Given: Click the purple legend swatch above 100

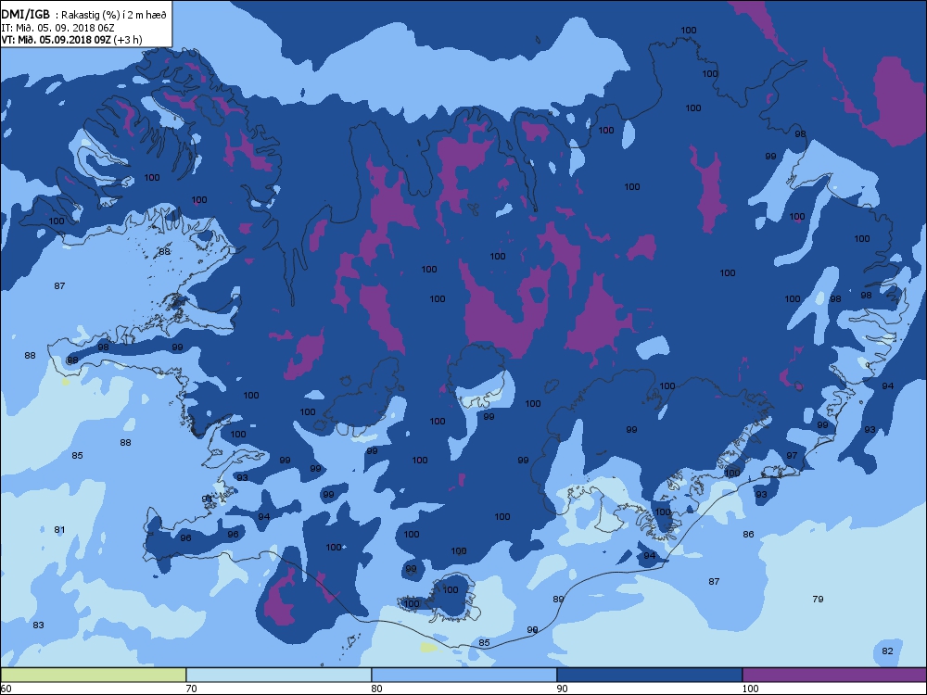Looking at the screenshot, I should tap(834, 675).
